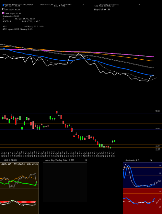The image size is (162, 214).
Task: Click the 'ADX signal: SELL' text line
Action: point(17,29)
